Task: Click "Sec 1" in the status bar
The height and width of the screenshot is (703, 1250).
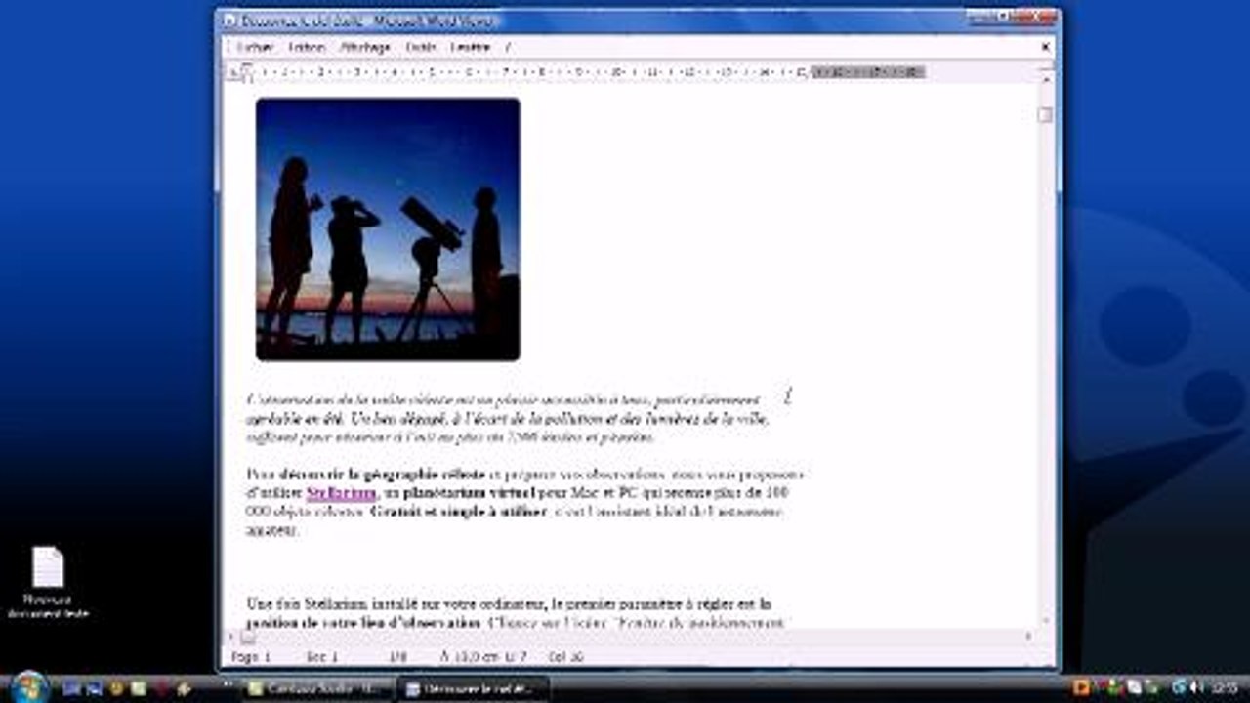Action: point(321,657)
